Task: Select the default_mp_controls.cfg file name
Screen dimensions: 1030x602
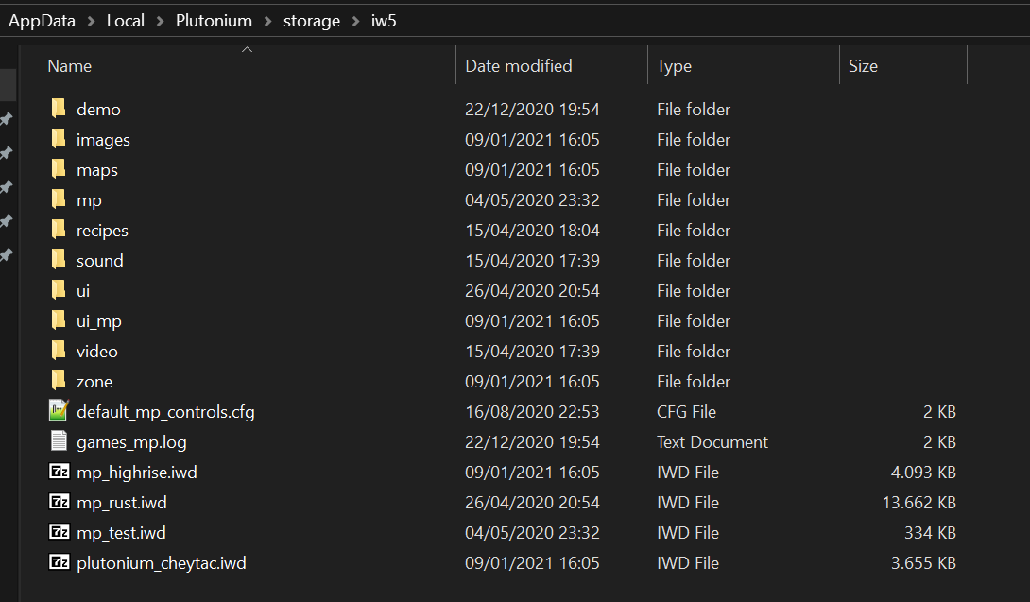Action: point(165,411)
